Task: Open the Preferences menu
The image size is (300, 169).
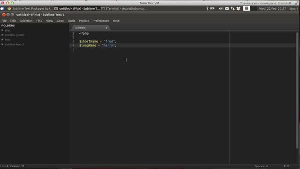Action: (x=101, y=21)
